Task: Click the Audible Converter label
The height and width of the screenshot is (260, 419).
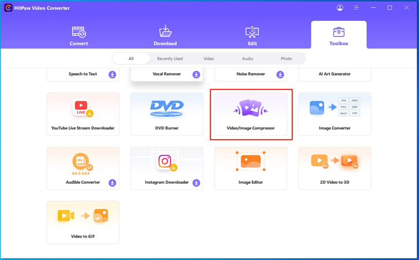Action: (83, 182)
